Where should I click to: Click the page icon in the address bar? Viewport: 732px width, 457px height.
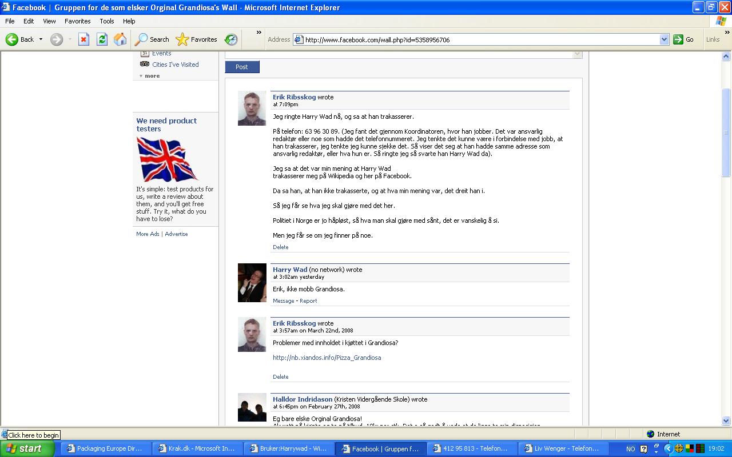299,39
